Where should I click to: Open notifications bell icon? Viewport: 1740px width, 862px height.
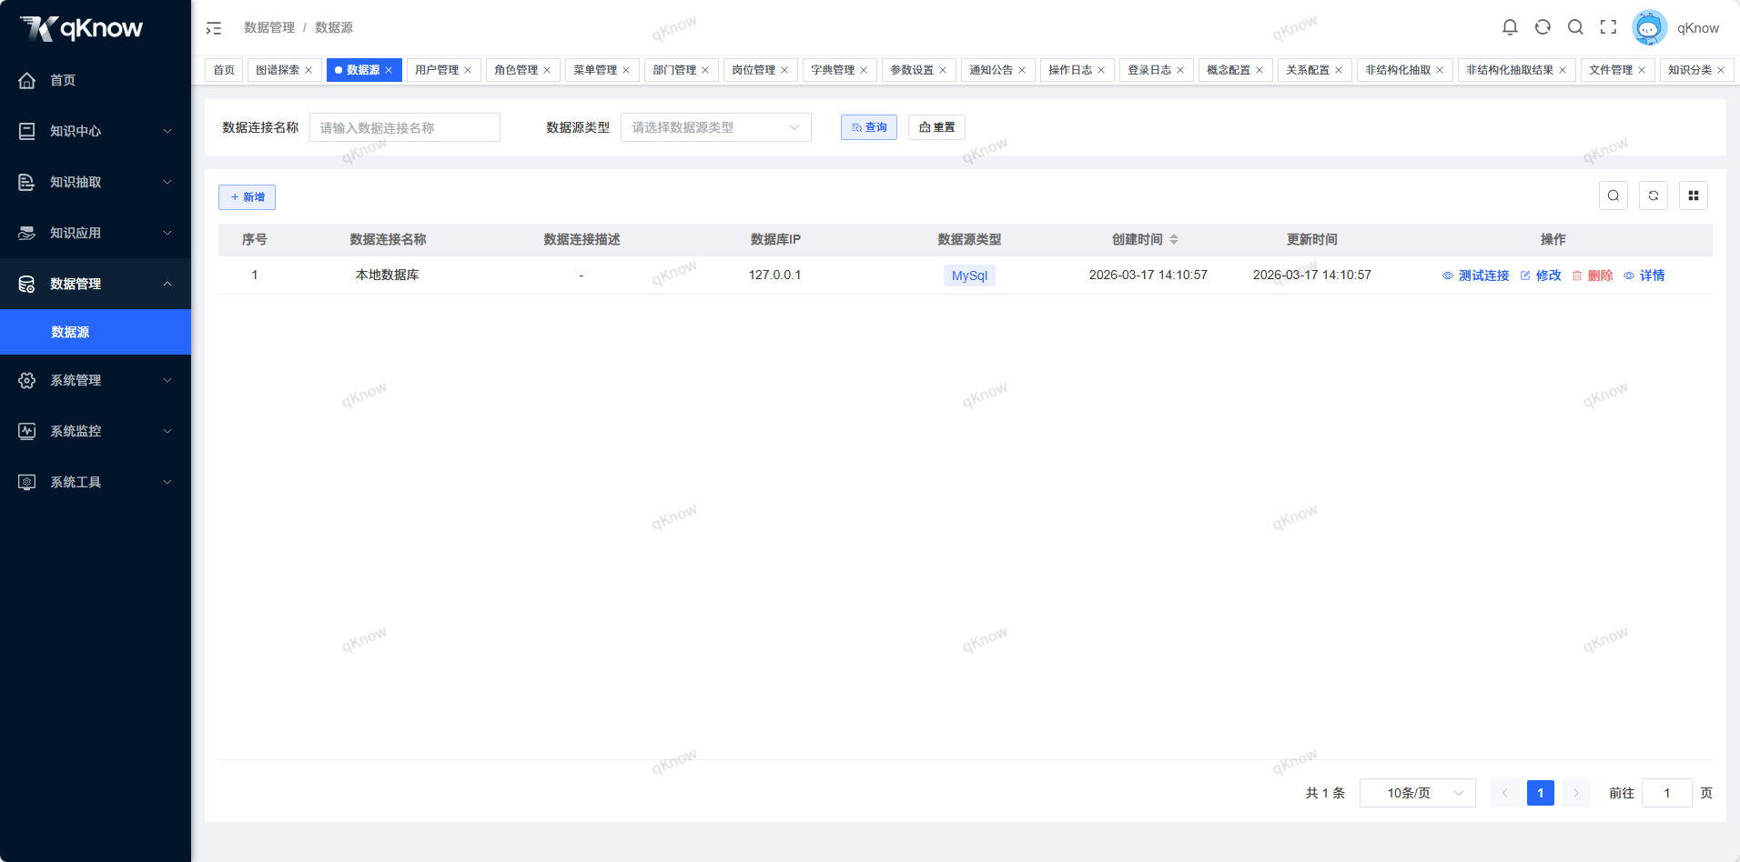coord(1510,27)
